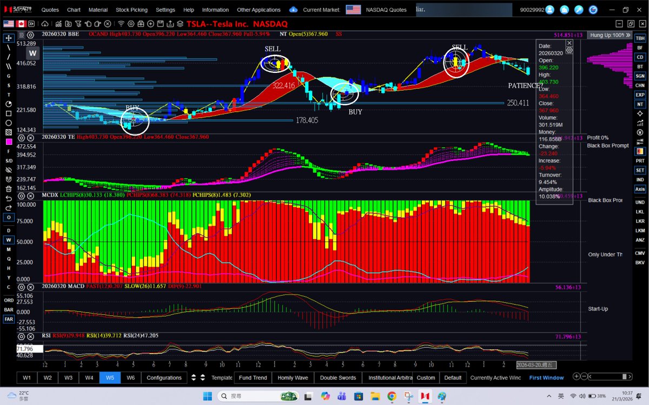Toggle the Q quarterly period

click(9, 259)
